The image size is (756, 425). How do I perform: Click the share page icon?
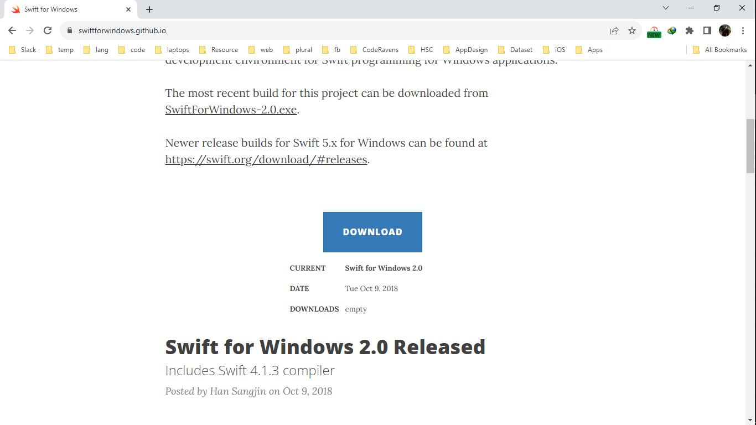614,31
